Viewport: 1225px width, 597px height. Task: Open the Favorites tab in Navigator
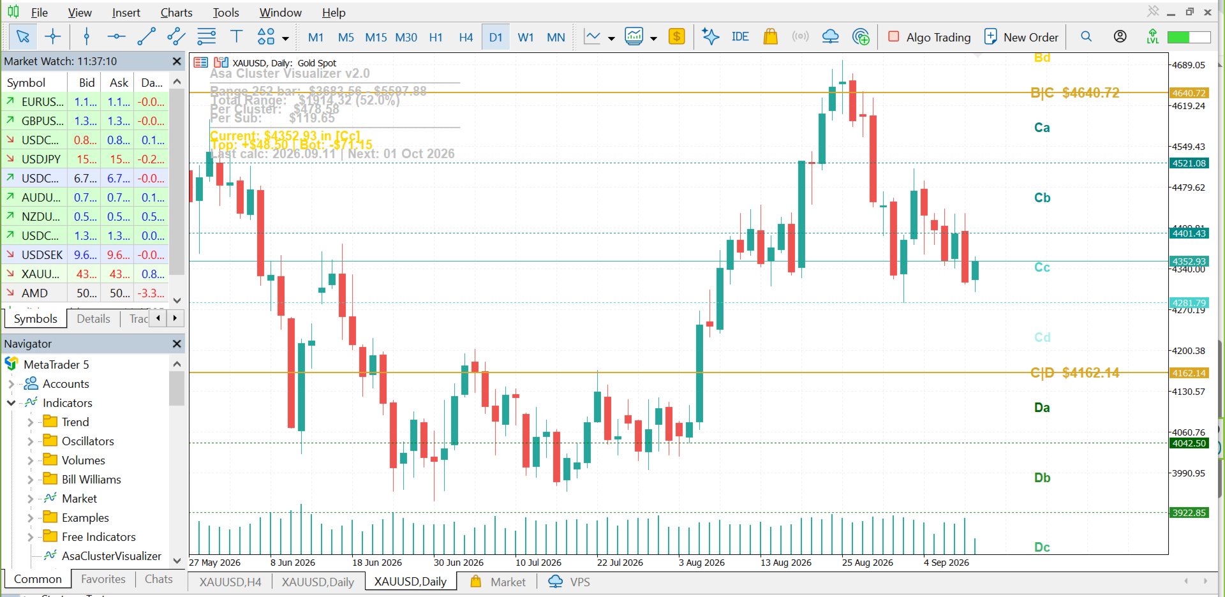pos(103,579)
